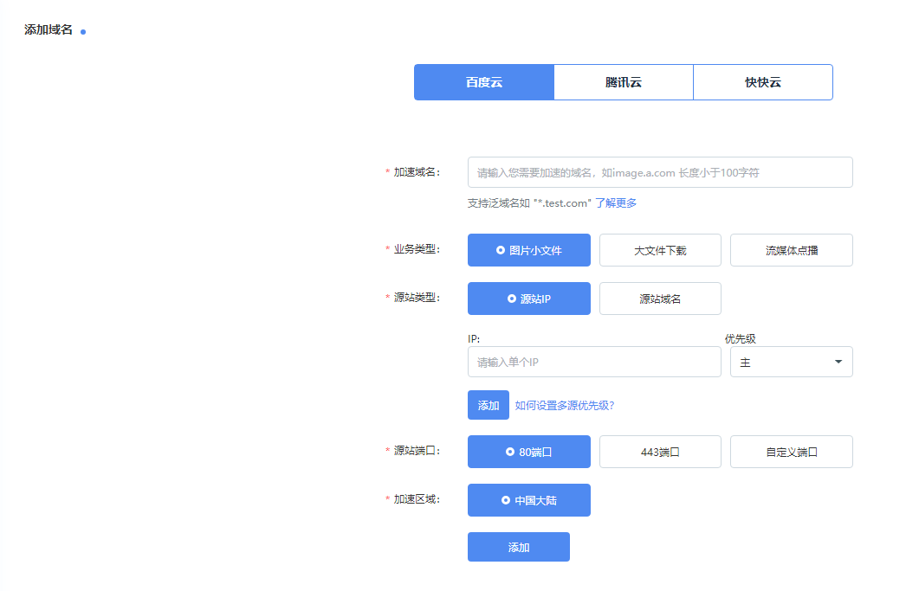Expand the 优先级 priority dropdown
906x591 pixels.
[x=791, y=362]
